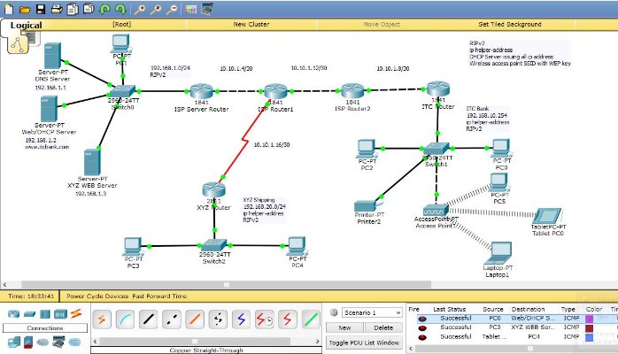618x354 pixels.
Task: Choose the copper straight-through black cable
Action: (x=149, y=318)
